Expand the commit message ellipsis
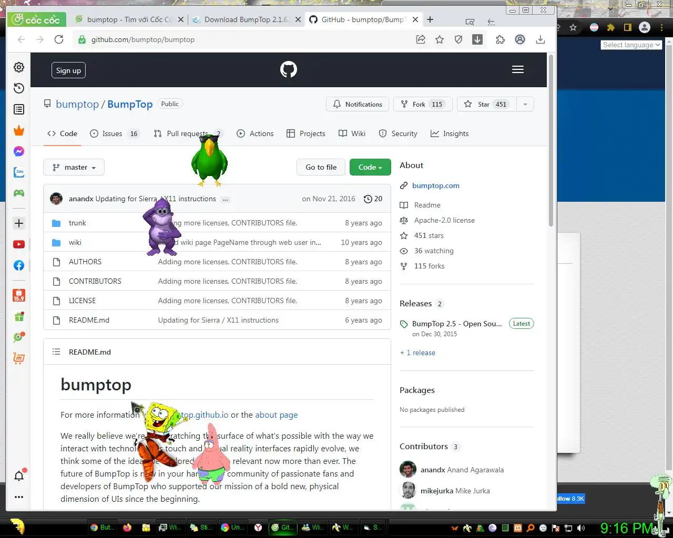 pyautogui.click(x=225, y=199)
